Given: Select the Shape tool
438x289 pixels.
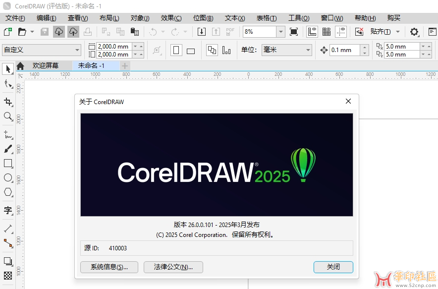Looking at the screenshot, I should (x=8, y=84).
